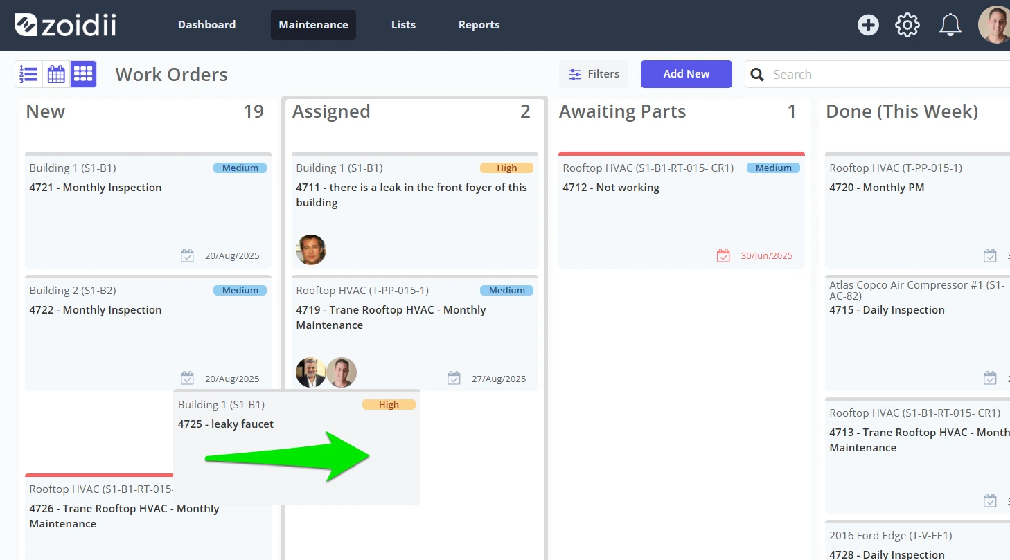Open the Reports menu

click(x=479, y=25)
